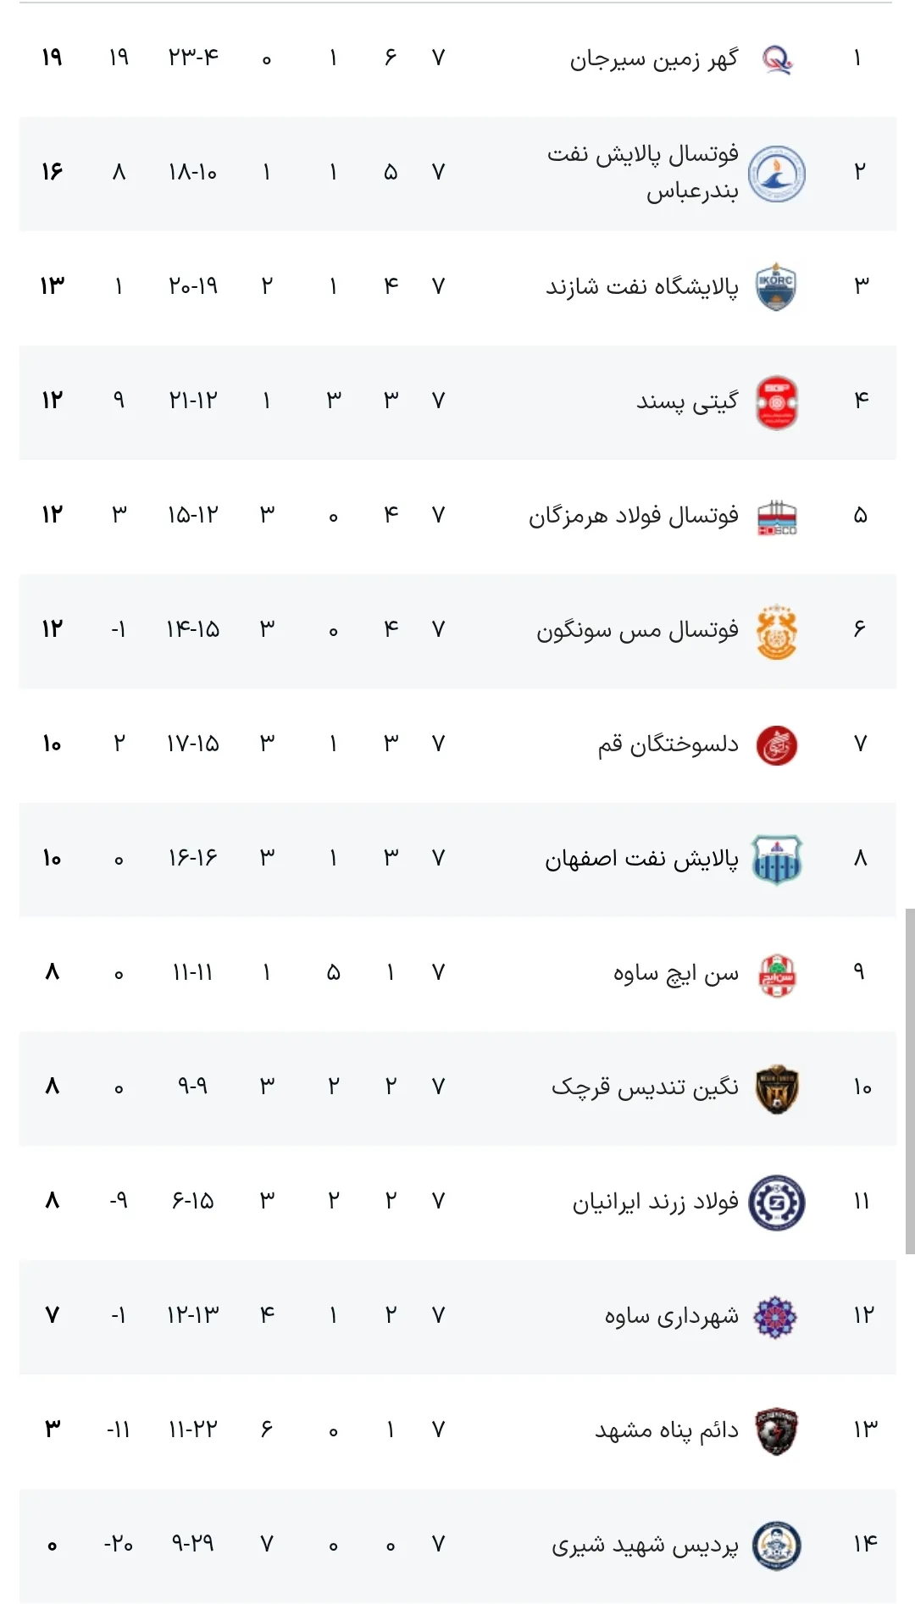Open the سن ایچ ساوه team logo
Image resolution: width=915 pixels, height=1604 pixels.
pyautogui.click(x=777, y=975)
